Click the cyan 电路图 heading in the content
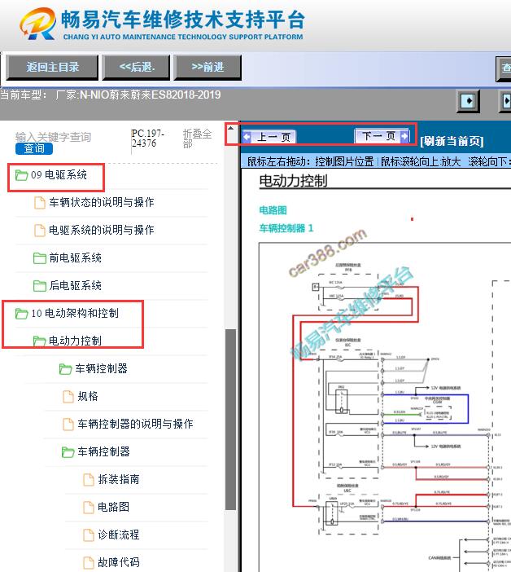 pyautogui.click(x=273, y=210)
